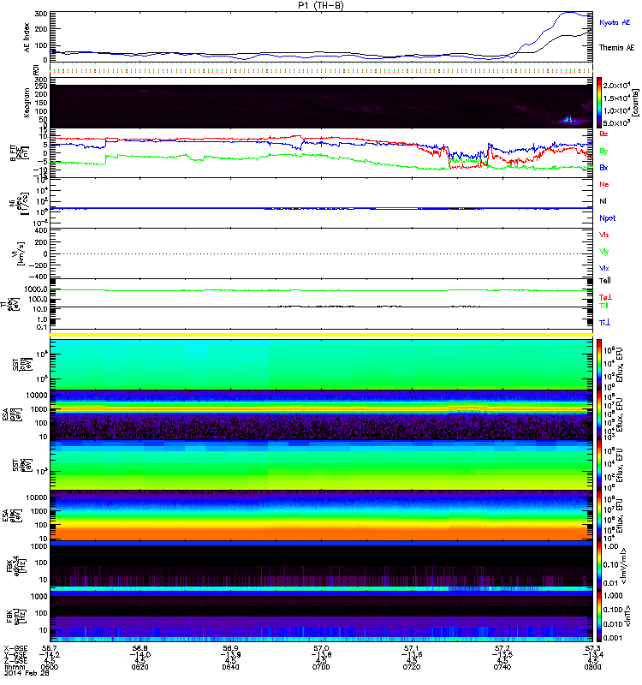This screenshot has height=685, width=642.
Task: Click the 1000.0 tick on the temperature axis
Action: pyautogui.click(x=36, y=289)
